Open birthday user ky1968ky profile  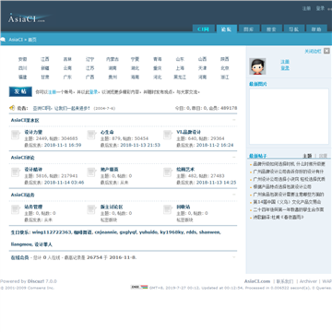(172, 232)
